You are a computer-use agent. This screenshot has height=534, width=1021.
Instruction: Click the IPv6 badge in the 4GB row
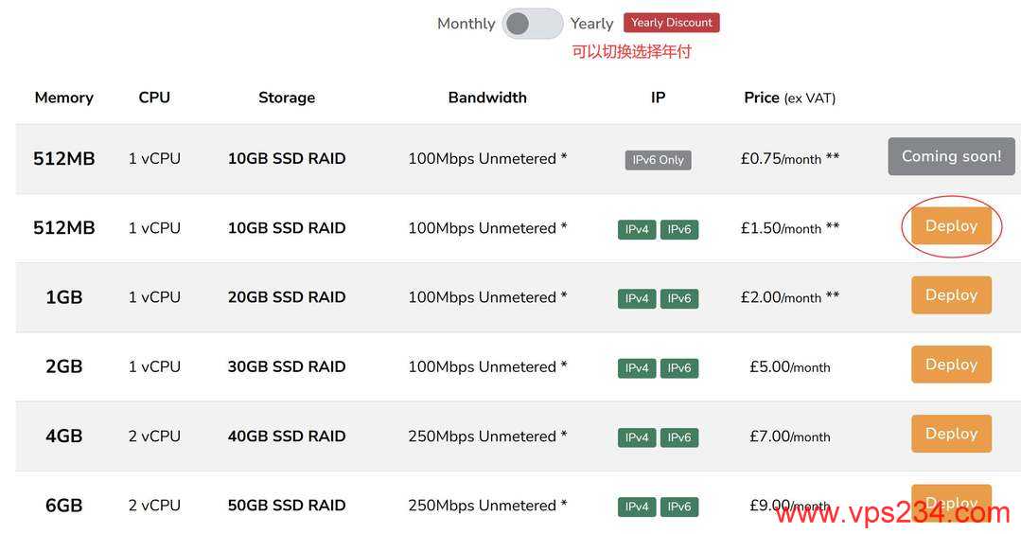click(679, 437)
